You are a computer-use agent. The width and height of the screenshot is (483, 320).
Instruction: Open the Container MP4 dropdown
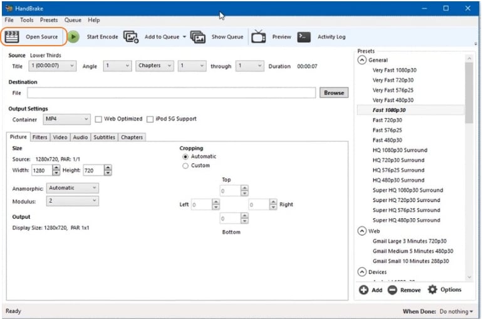67,119
